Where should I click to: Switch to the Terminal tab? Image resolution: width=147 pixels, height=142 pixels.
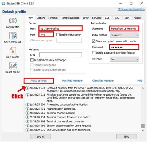(x=53, y=18)
